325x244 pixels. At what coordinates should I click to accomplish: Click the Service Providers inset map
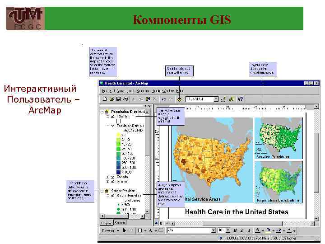[279, 138]
